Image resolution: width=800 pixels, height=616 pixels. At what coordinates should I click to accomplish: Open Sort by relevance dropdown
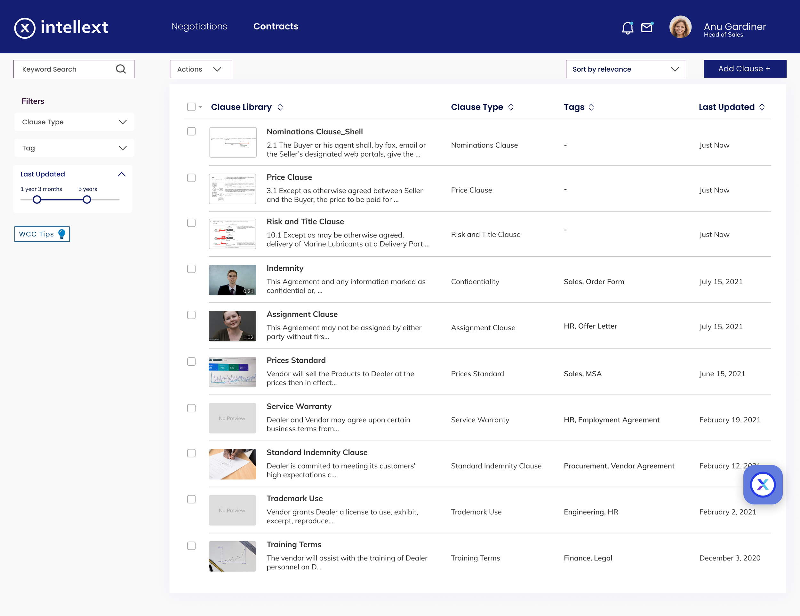[626, 69]
